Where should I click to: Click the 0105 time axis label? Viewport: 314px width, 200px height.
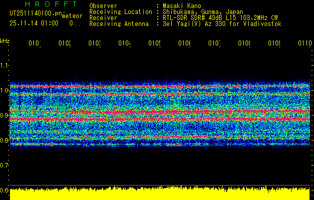tap(155, 43)
